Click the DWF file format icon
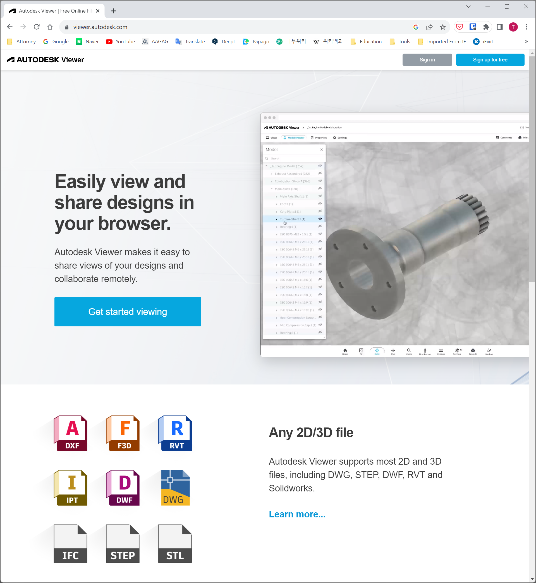536x583 pixels. [123, 488]
